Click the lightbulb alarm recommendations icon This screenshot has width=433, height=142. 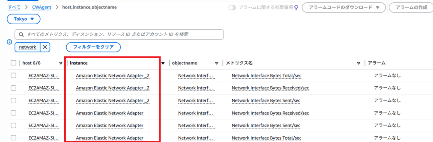point(296,7)
